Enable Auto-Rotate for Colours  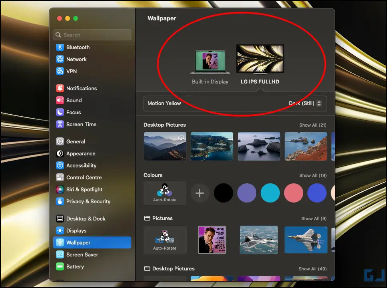click(x=165, y=193)
